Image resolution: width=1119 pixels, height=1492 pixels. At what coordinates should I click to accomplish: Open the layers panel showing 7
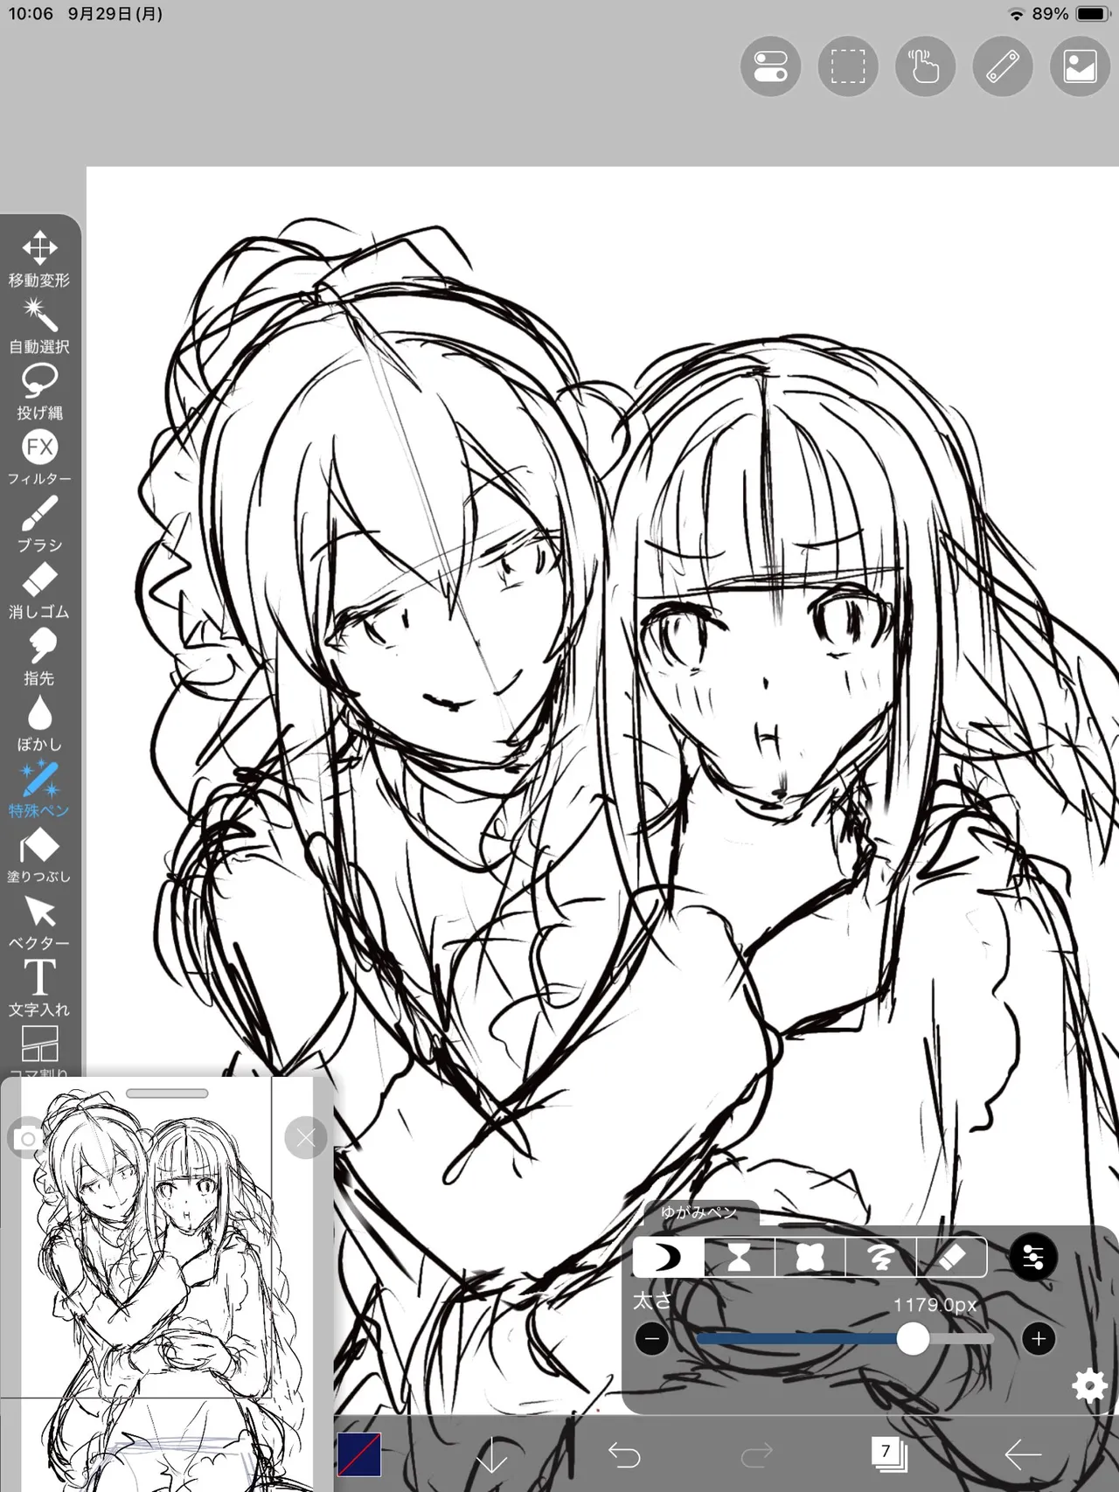[888, 1454]
